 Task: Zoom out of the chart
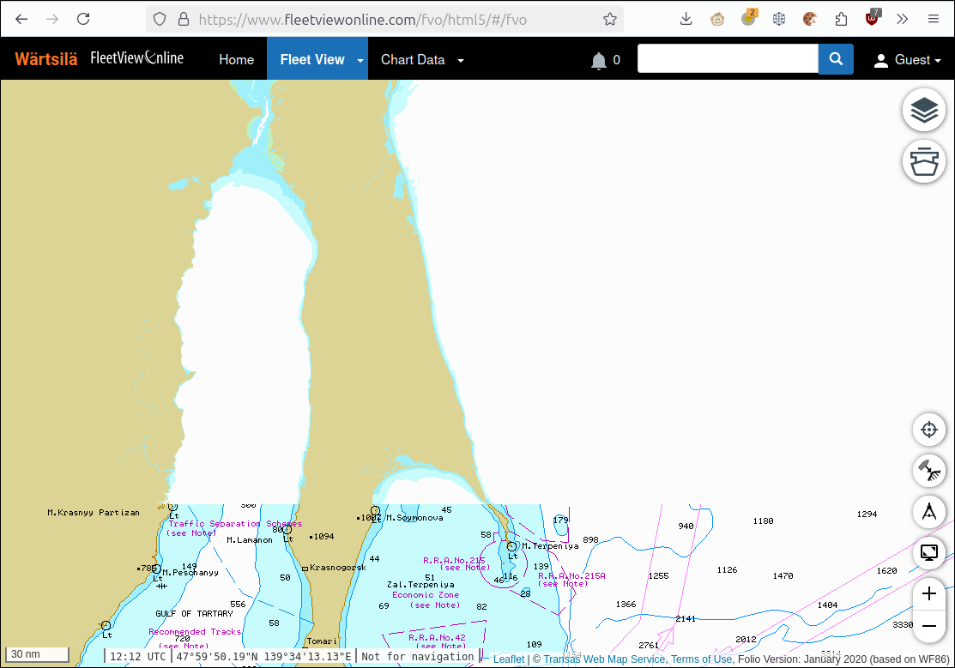click(x=928, y=627)
